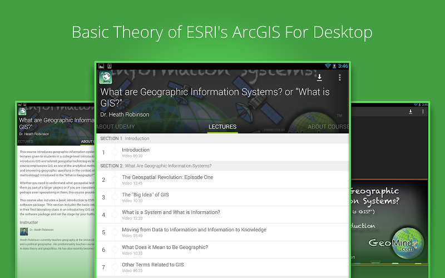The height and width of the screenshot is (278, 445).
Task: Tap the battery icon in center status bar
Action: click(334, 66)
